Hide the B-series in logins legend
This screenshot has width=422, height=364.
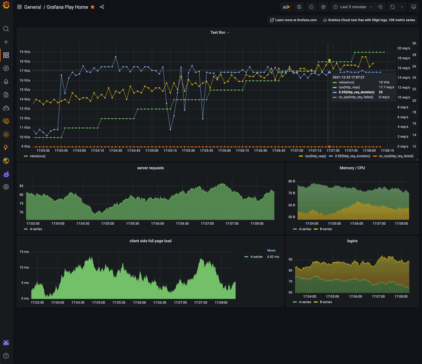[x=326, y=302]
